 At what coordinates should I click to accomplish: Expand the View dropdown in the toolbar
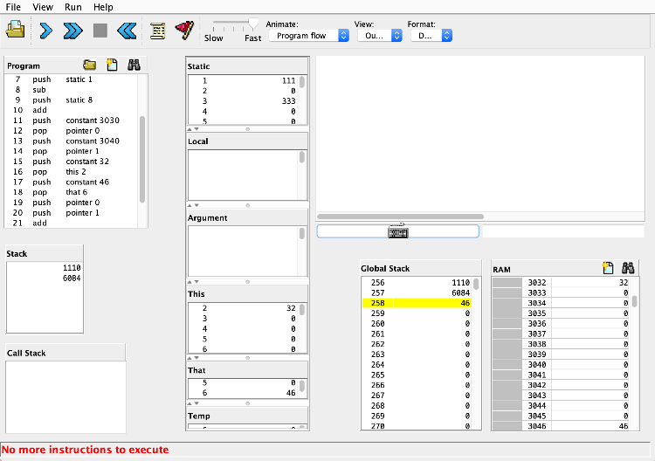(x=380, y=36)
